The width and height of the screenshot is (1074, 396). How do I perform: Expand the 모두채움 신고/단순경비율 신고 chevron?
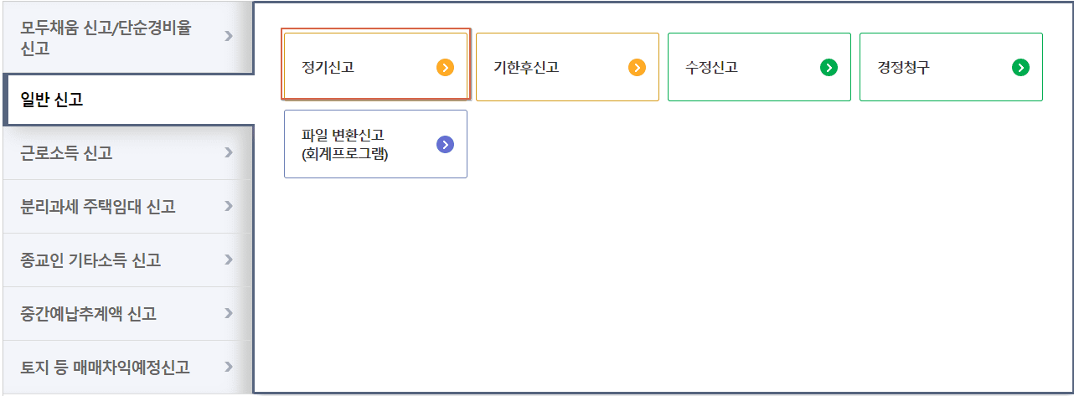coord(229,36)
